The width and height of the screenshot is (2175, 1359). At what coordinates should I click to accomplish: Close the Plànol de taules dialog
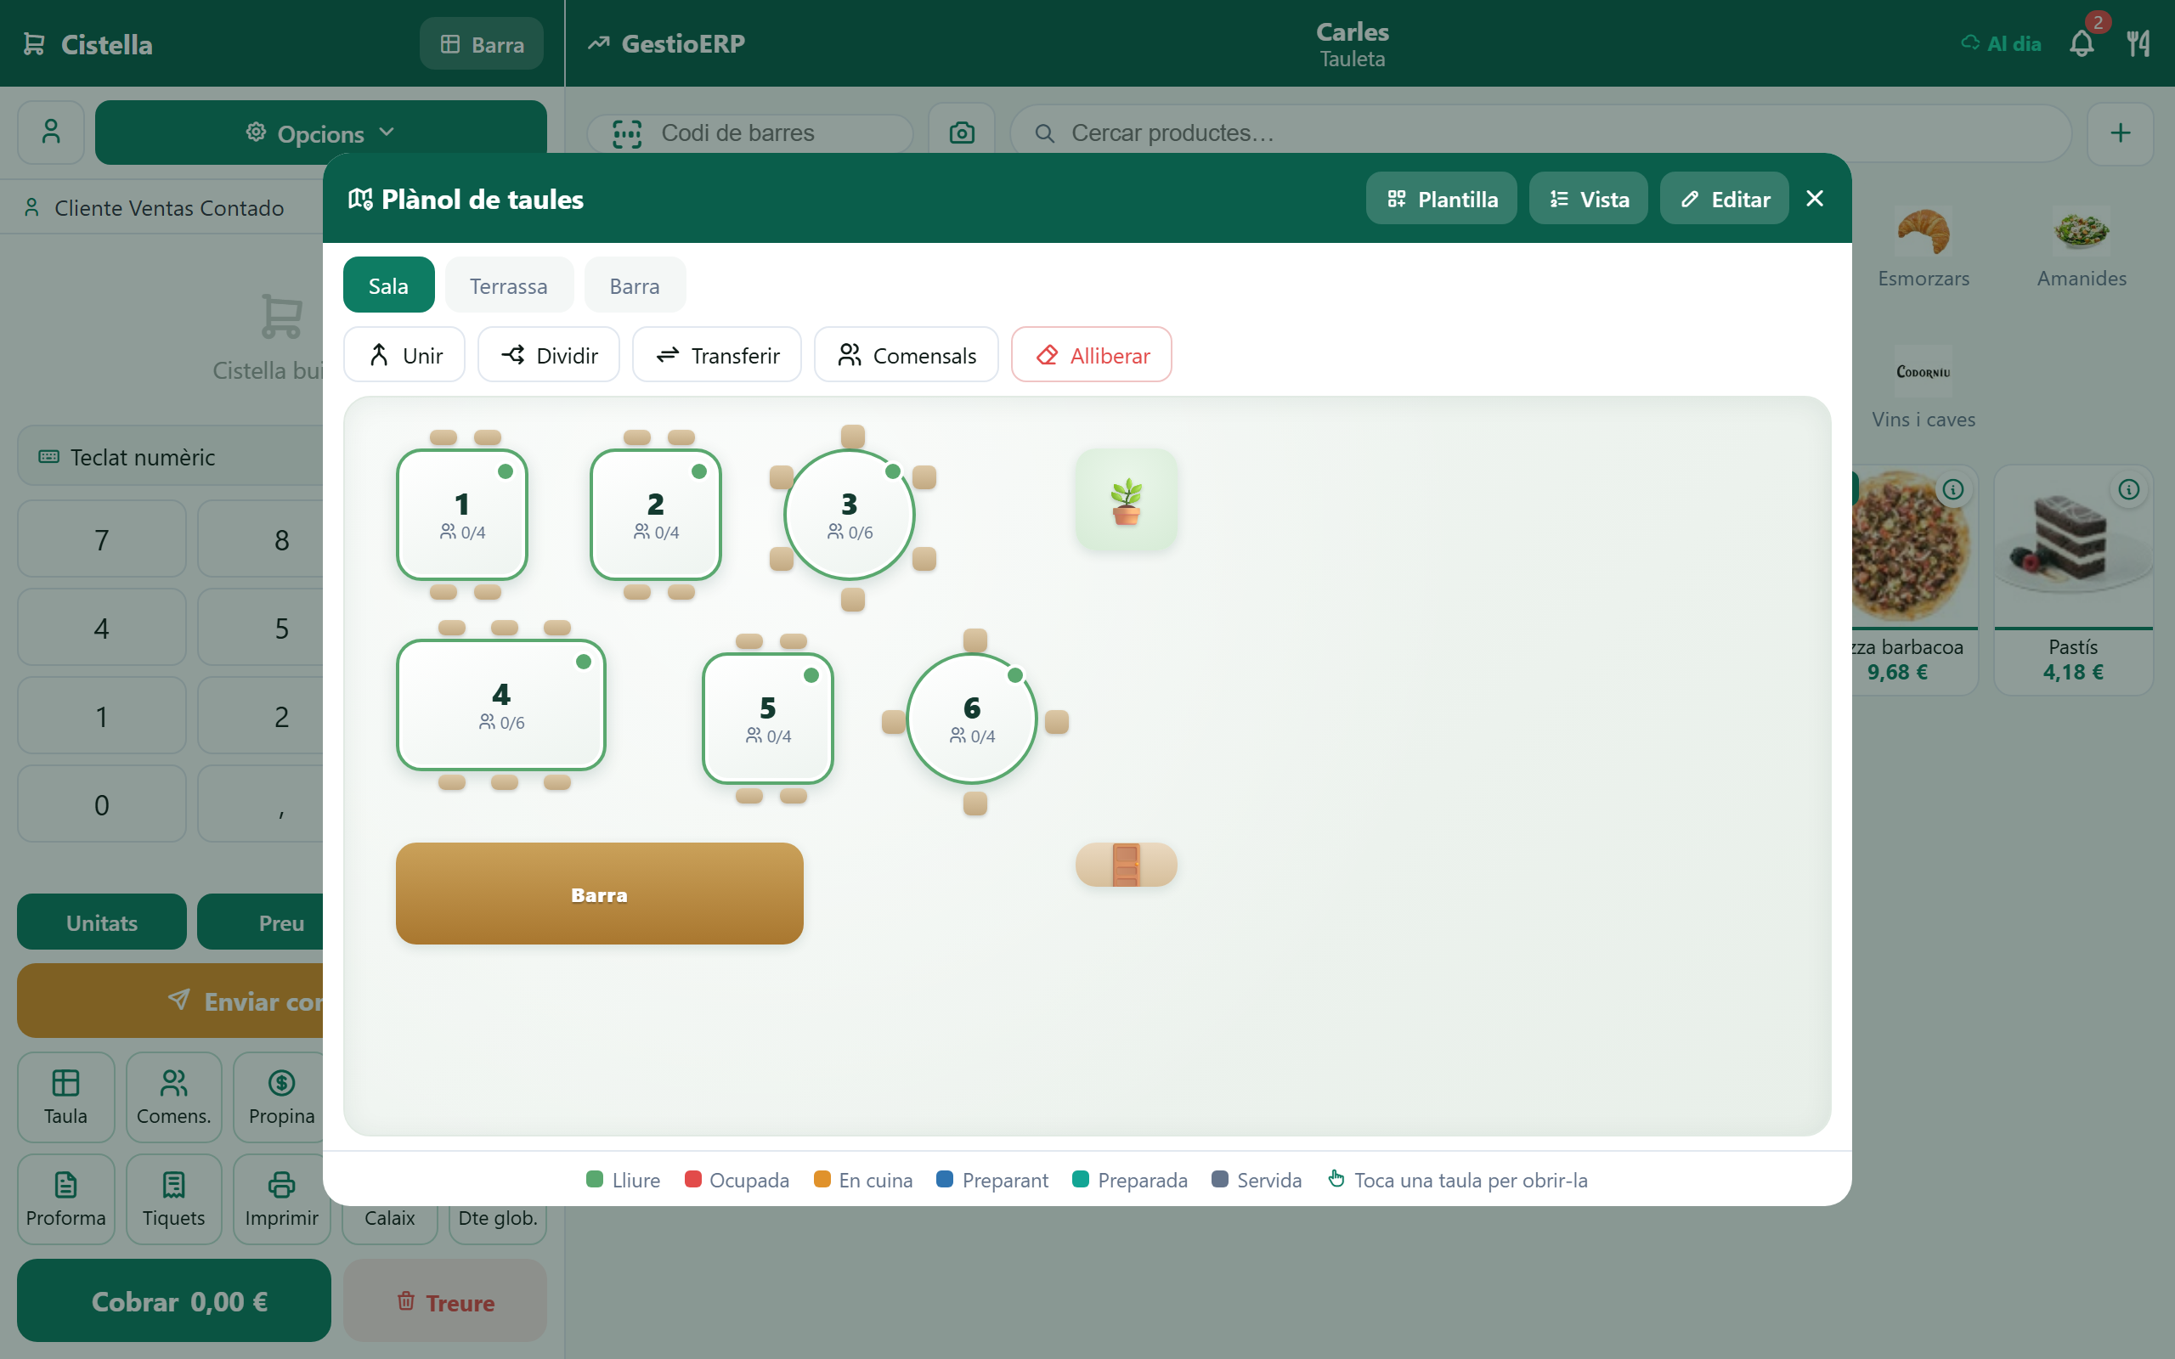pos(1815,199)
